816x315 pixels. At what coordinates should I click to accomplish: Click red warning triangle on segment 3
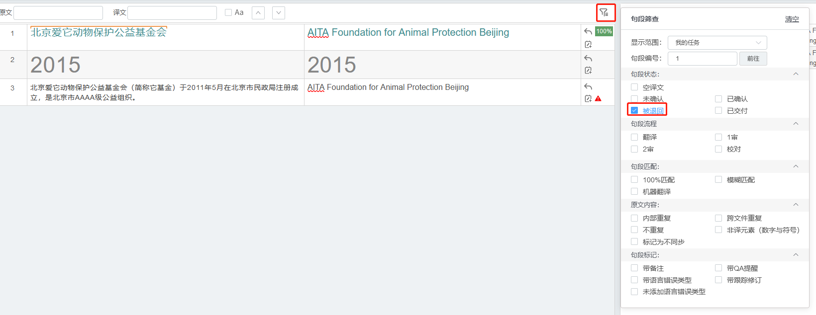click(598, 98)
